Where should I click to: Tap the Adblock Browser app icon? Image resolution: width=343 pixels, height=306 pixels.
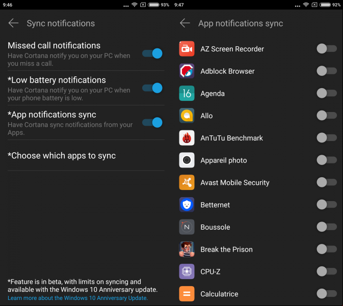pos(187,71)
